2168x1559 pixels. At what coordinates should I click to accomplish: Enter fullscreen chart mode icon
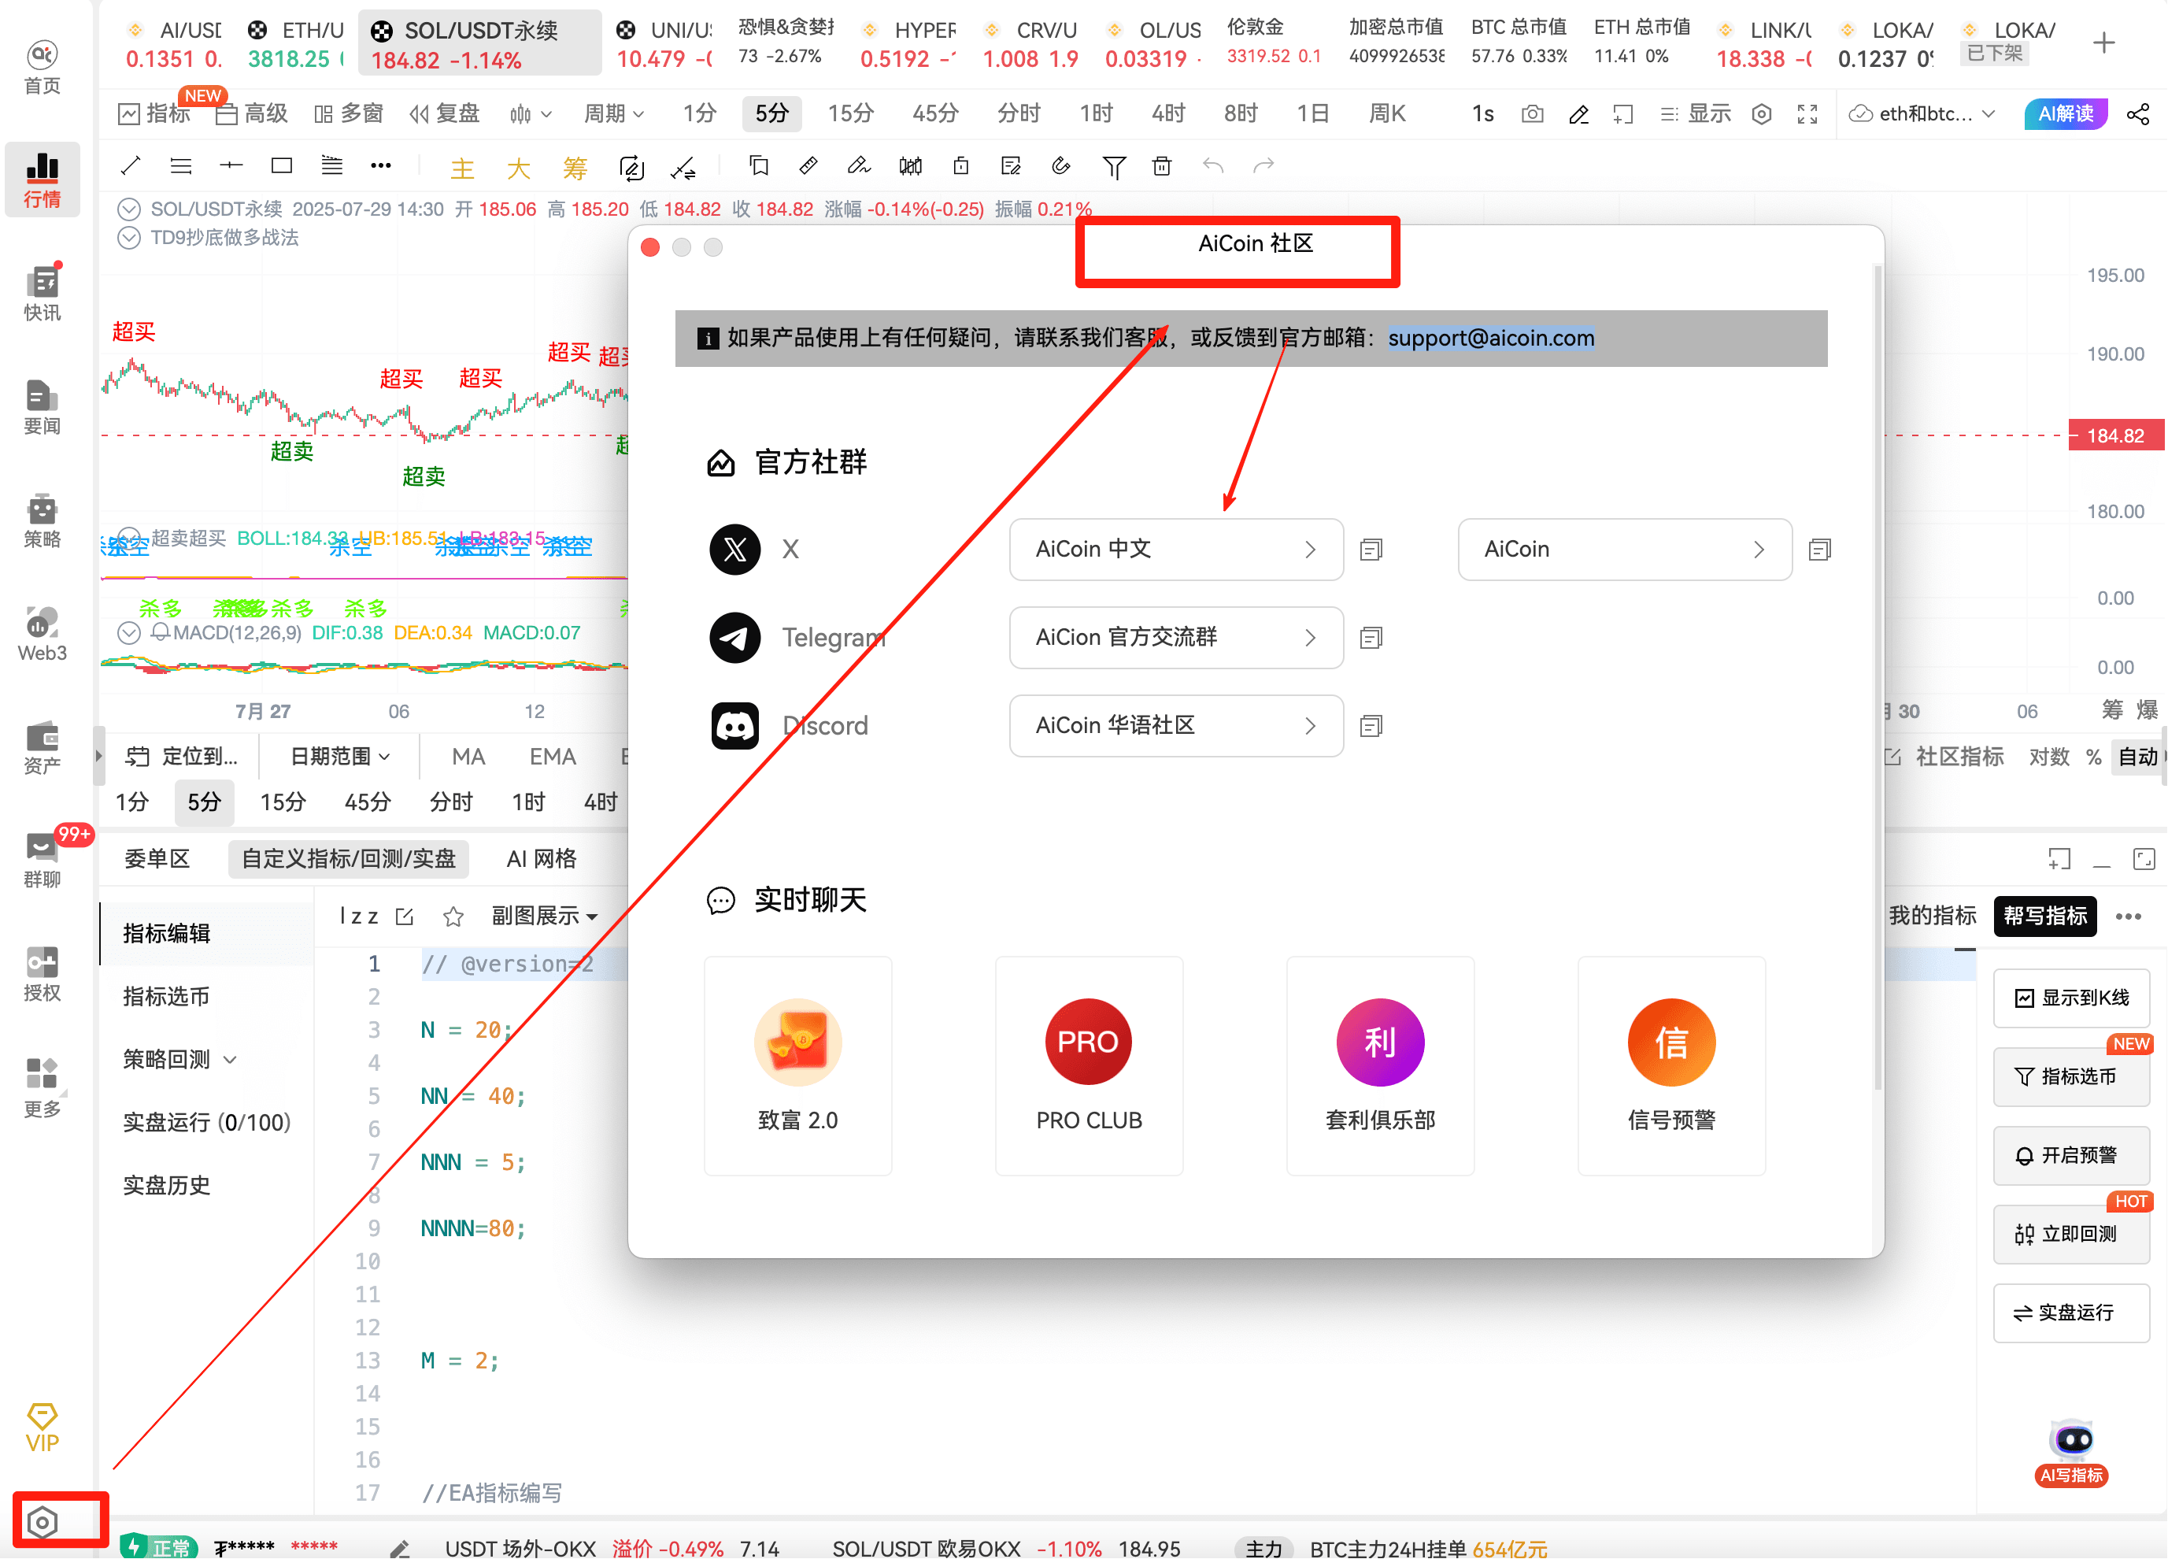1807,113
